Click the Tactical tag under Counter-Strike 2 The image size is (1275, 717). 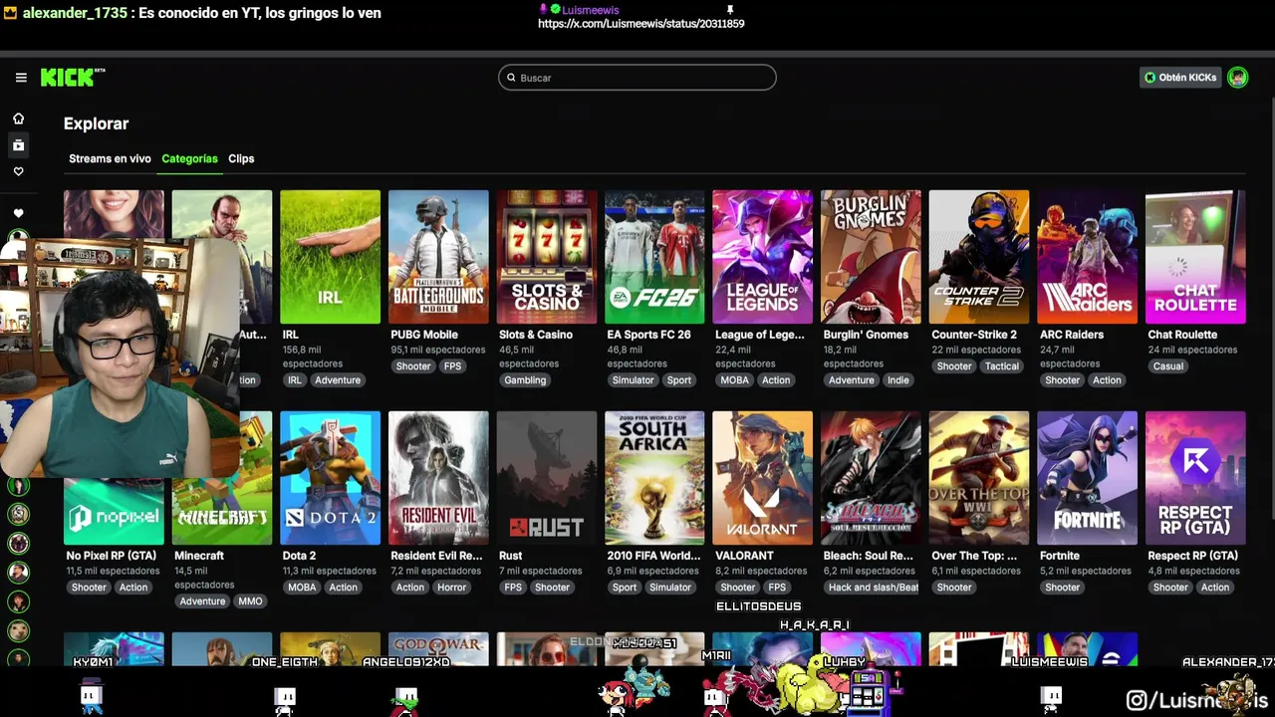pos(1001,366)
